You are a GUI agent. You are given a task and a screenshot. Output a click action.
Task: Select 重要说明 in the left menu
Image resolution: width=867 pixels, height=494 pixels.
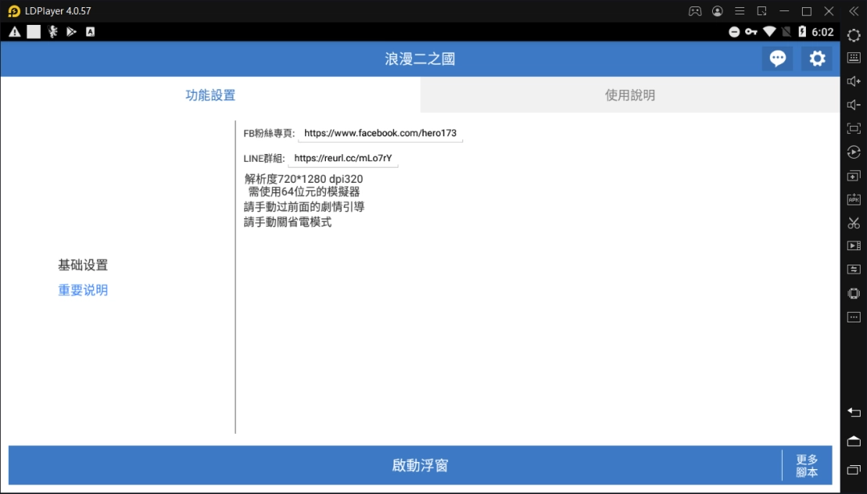click(83, 290)
